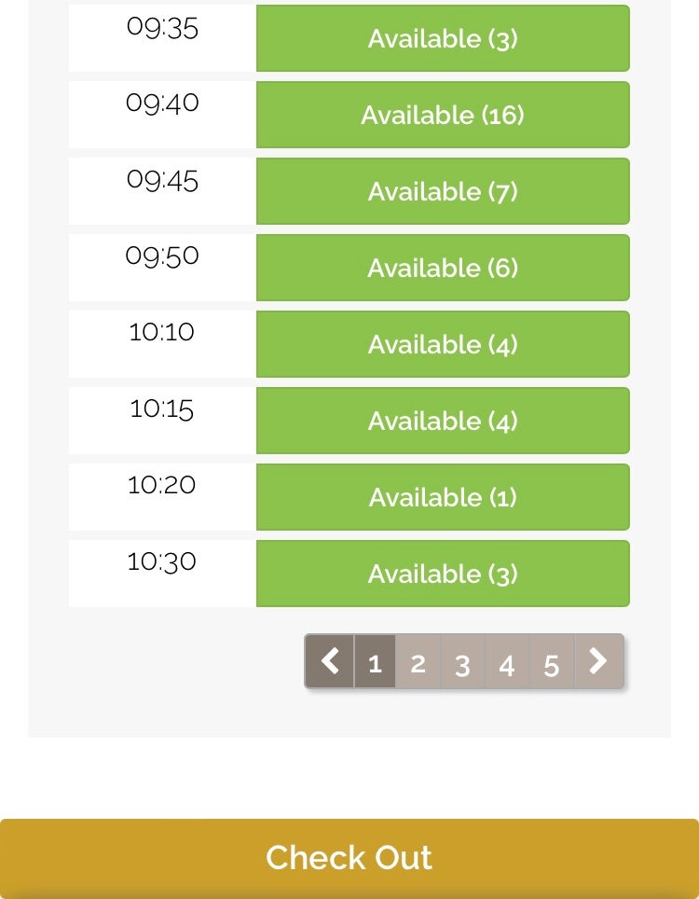Image resolution: width=699 pixels, height=899 pixels.
Task: Jump to page 4 of time slots
Action: tap(507, 661)
